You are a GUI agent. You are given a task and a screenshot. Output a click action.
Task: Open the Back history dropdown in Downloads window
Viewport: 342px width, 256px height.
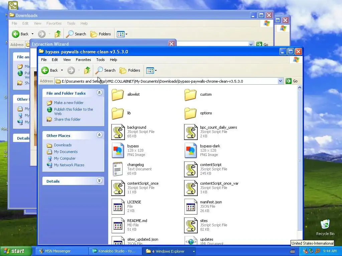32,34
